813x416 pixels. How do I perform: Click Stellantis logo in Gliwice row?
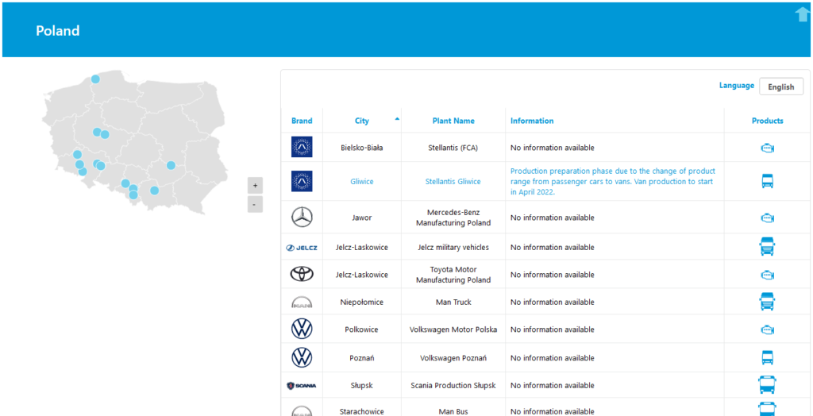pyautogui.click(x=302, y=182)
